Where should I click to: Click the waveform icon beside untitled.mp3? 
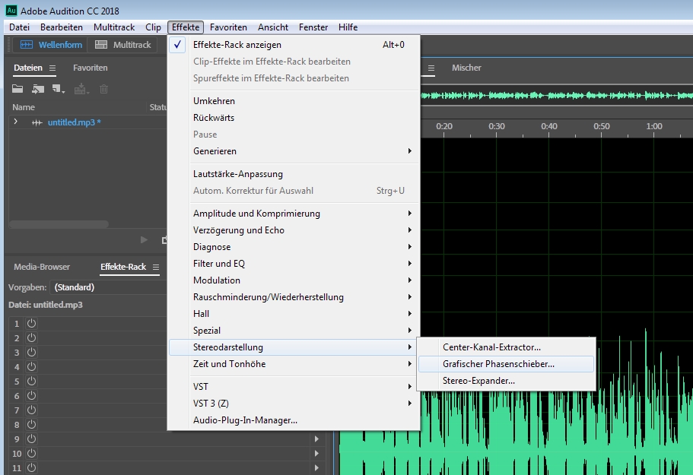(x=37, y=122)
